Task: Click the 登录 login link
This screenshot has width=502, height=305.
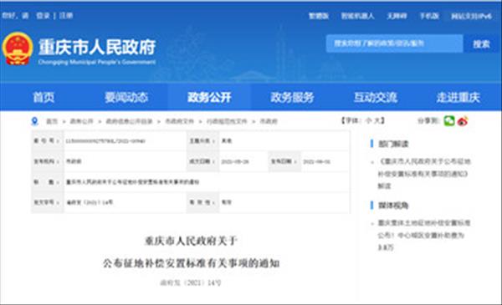Action: pos(43,15)
